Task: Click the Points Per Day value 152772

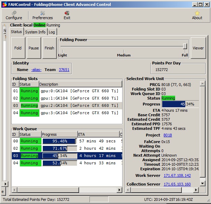Action: click(x=162, y=70)
